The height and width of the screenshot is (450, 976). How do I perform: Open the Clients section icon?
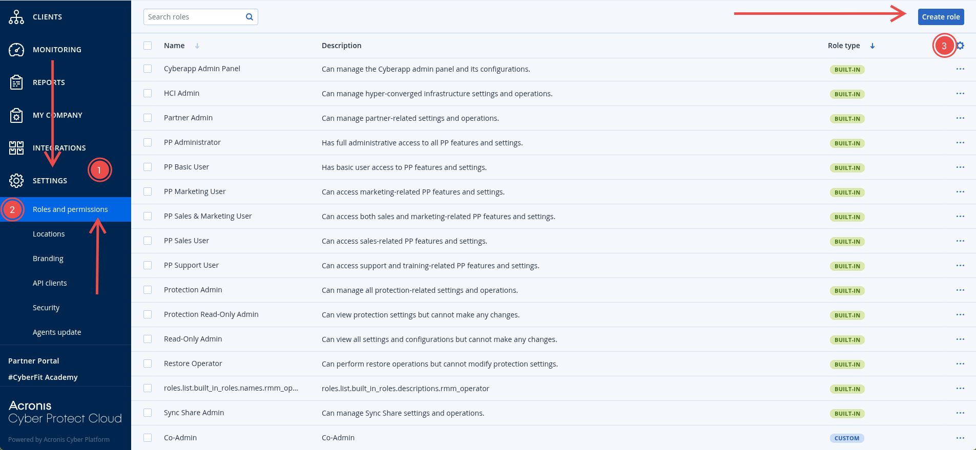click(16, 16)
